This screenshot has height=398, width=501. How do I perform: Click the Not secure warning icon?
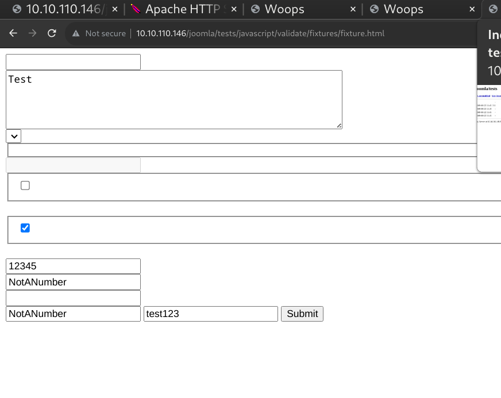click(75, 33)
